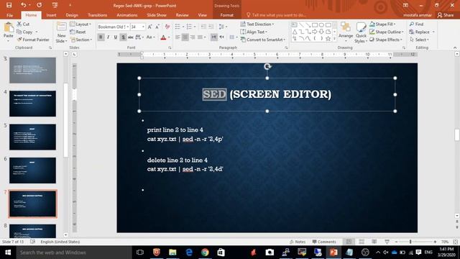The height and width of the screenshot is (259, 460).
Task: Select slide 4 thumbnail
Action: coord(32,104)
